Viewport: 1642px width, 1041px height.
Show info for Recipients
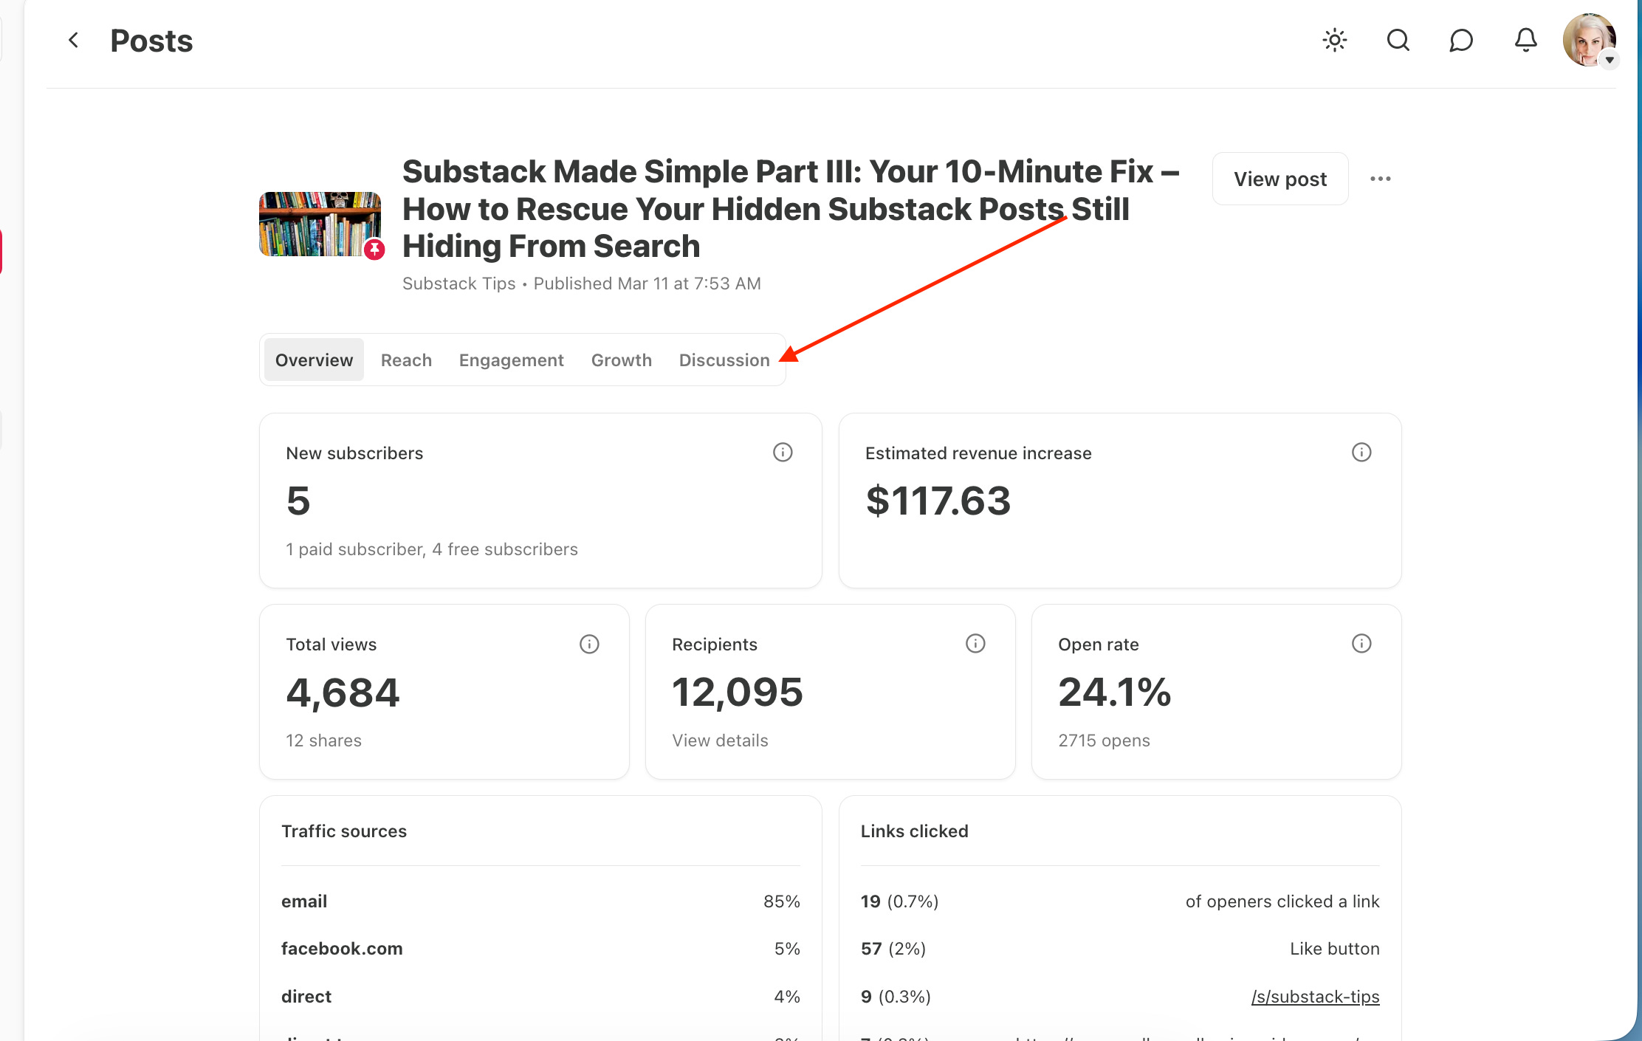tap(975, 644)
